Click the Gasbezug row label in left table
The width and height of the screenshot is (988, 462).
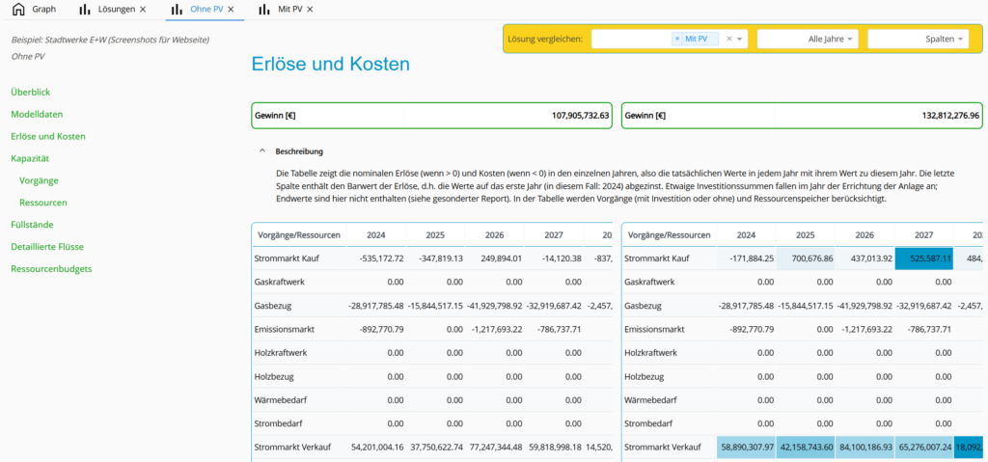(272, 306)
